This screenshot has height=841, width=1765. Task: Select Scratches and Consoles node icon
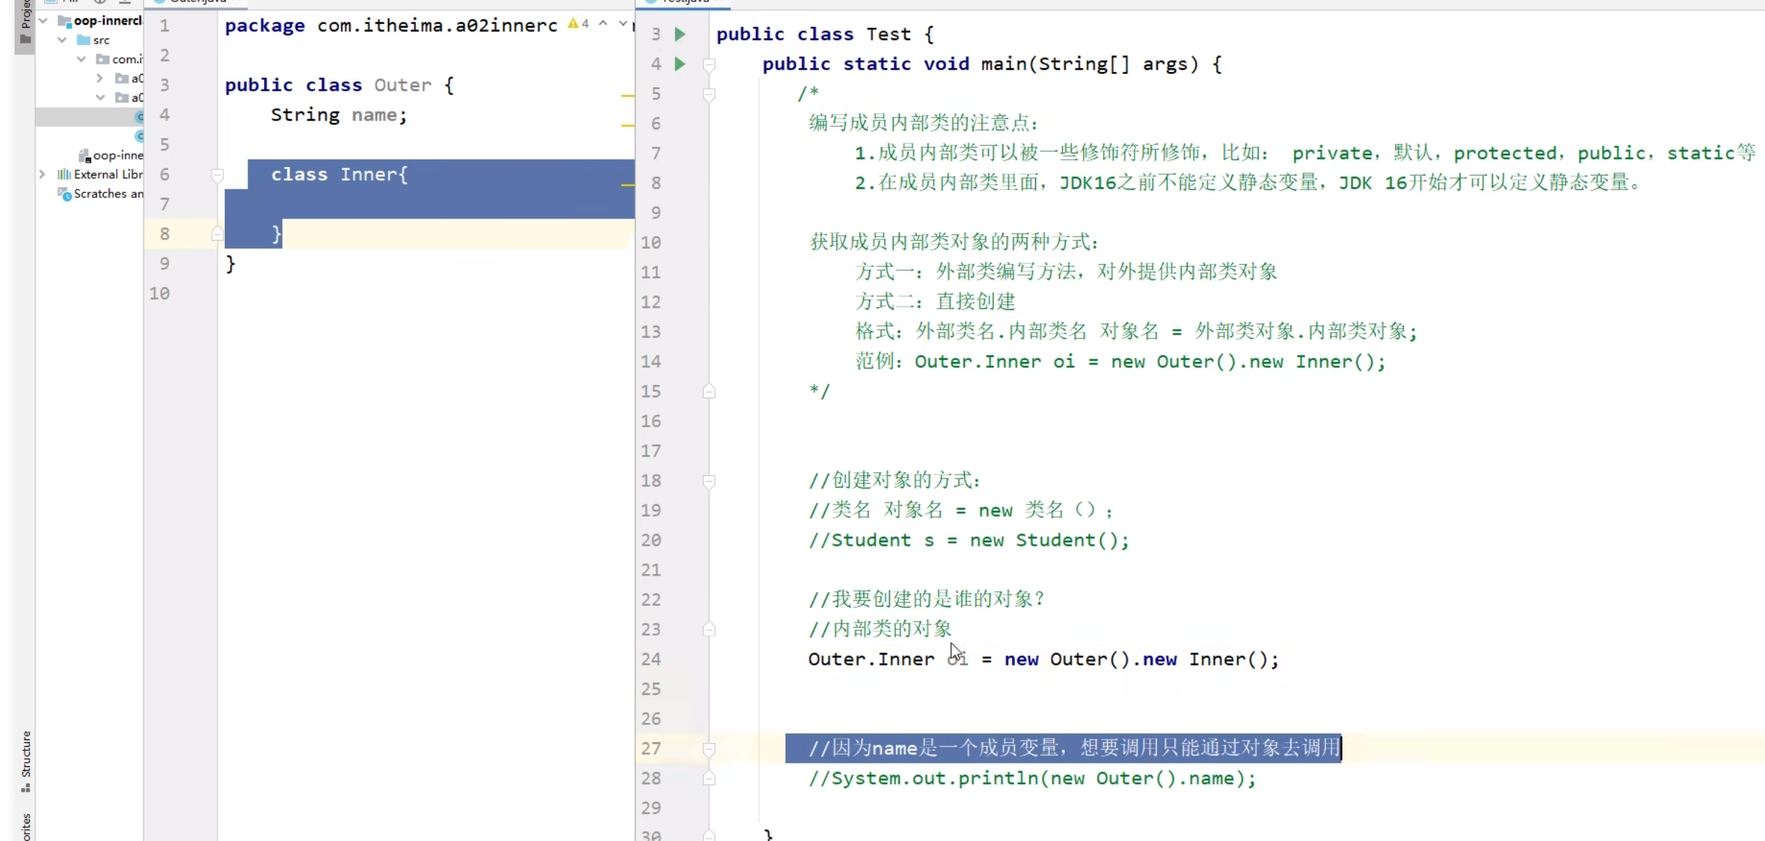(65, 194)
